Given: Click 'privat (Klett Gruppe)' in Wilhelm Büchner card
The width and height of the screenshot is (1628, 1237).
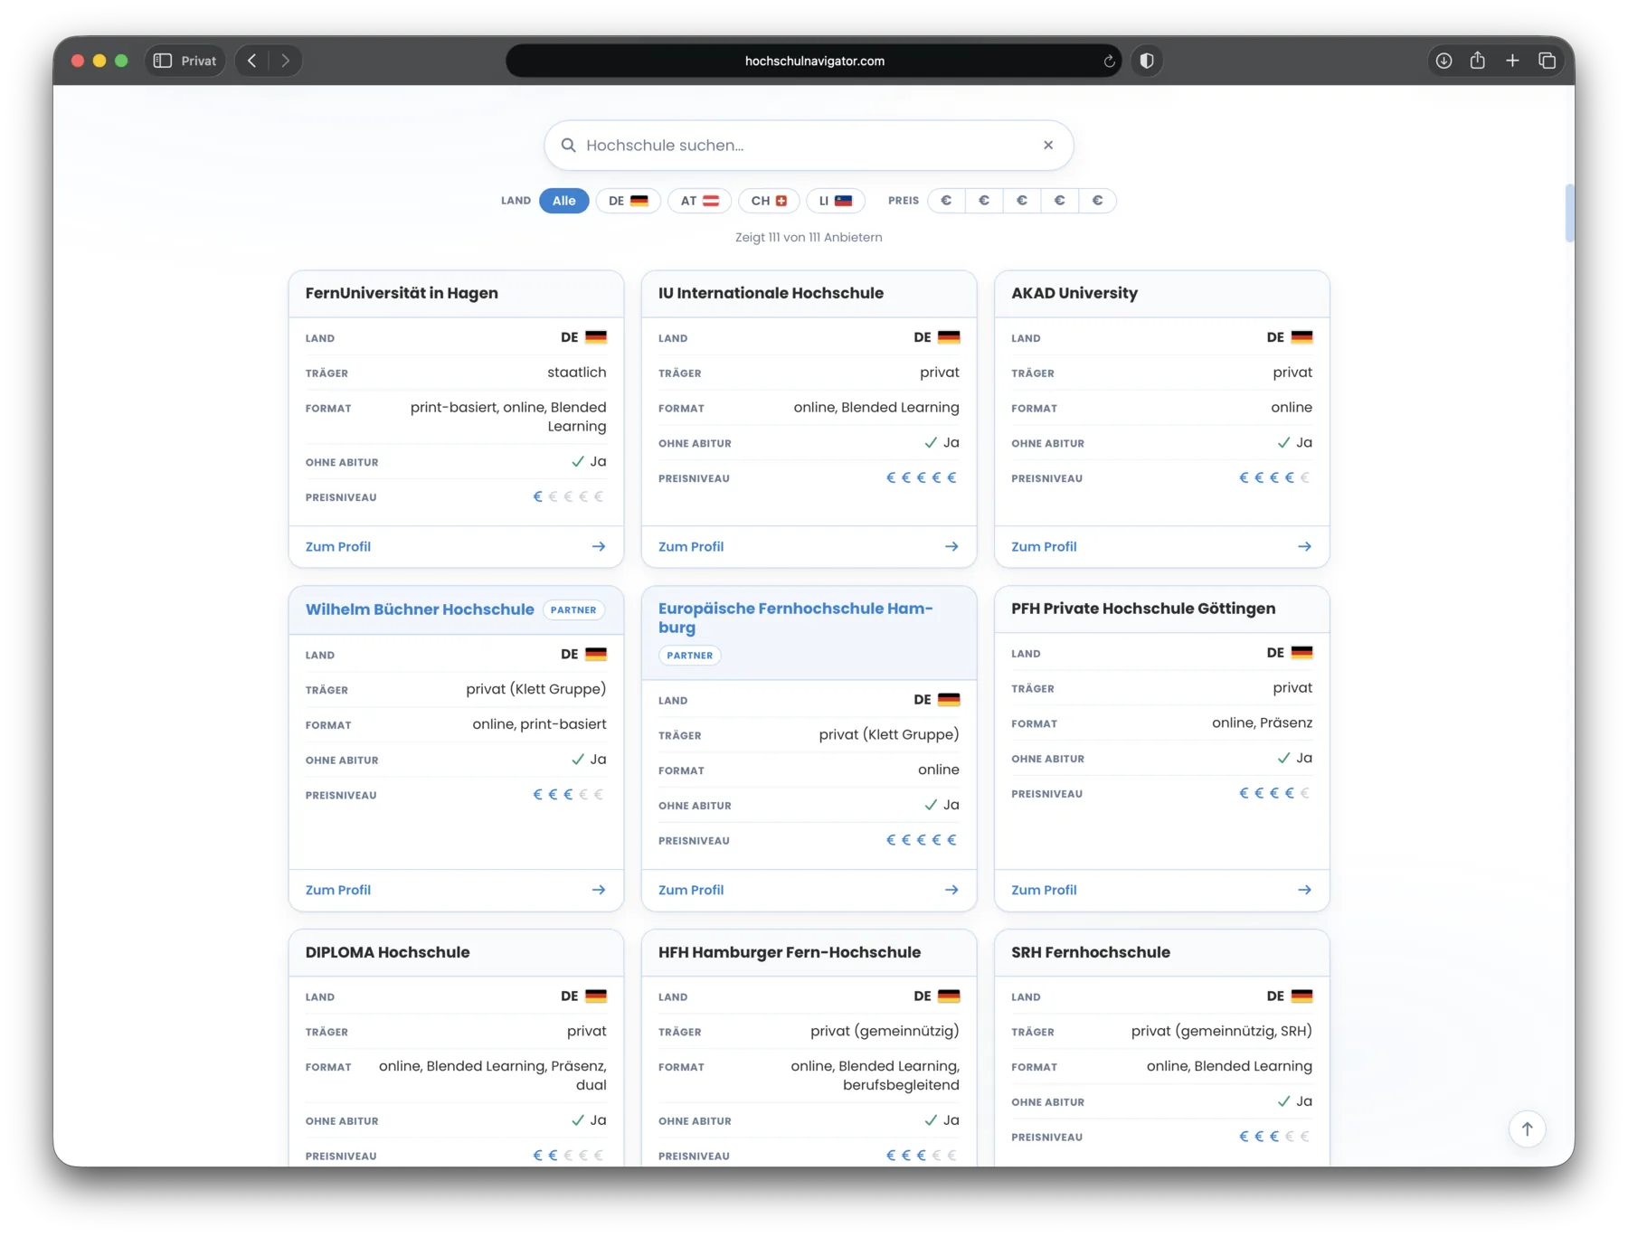Looking at the screenshot, I should (536, 689).
